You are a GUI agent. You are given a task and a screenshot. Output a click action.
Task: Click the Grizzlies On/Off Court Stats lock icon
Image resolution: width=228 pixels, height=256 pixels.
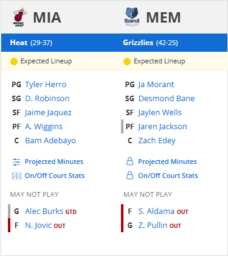(130, 176)
